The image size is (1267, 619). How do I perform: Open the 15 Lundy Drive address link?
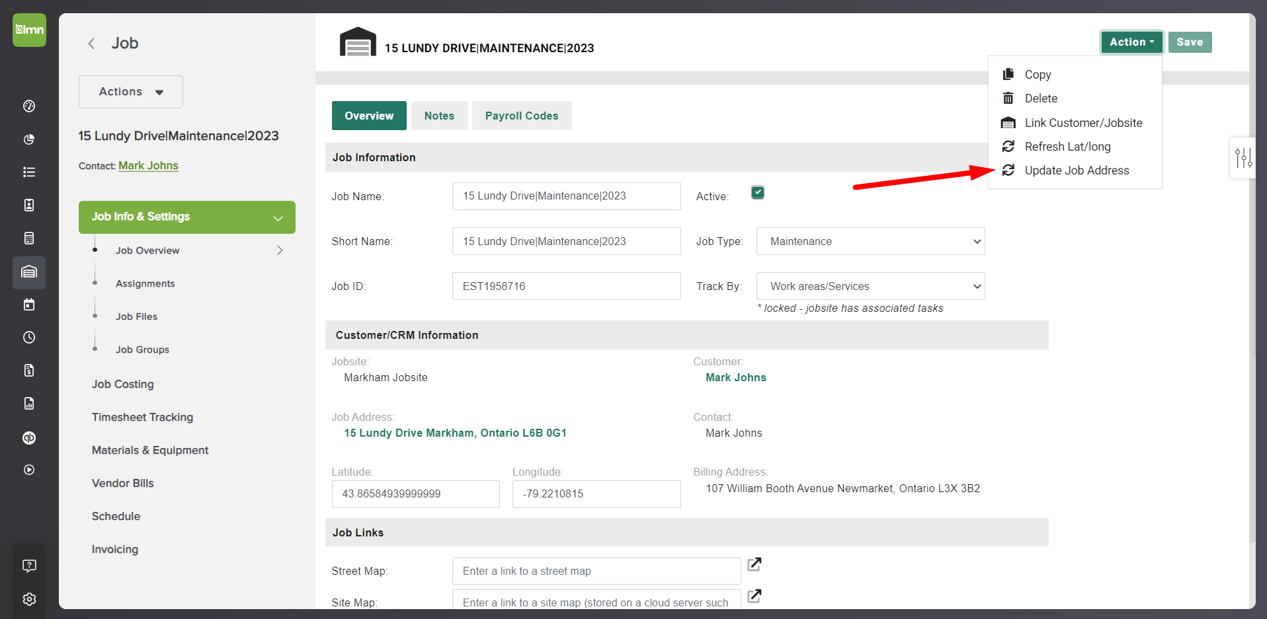(x=455, y=433)
